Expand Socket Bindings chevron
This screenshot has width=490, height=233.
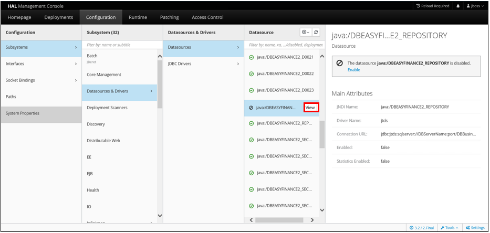pyautogui.click(x=76, y=80)
